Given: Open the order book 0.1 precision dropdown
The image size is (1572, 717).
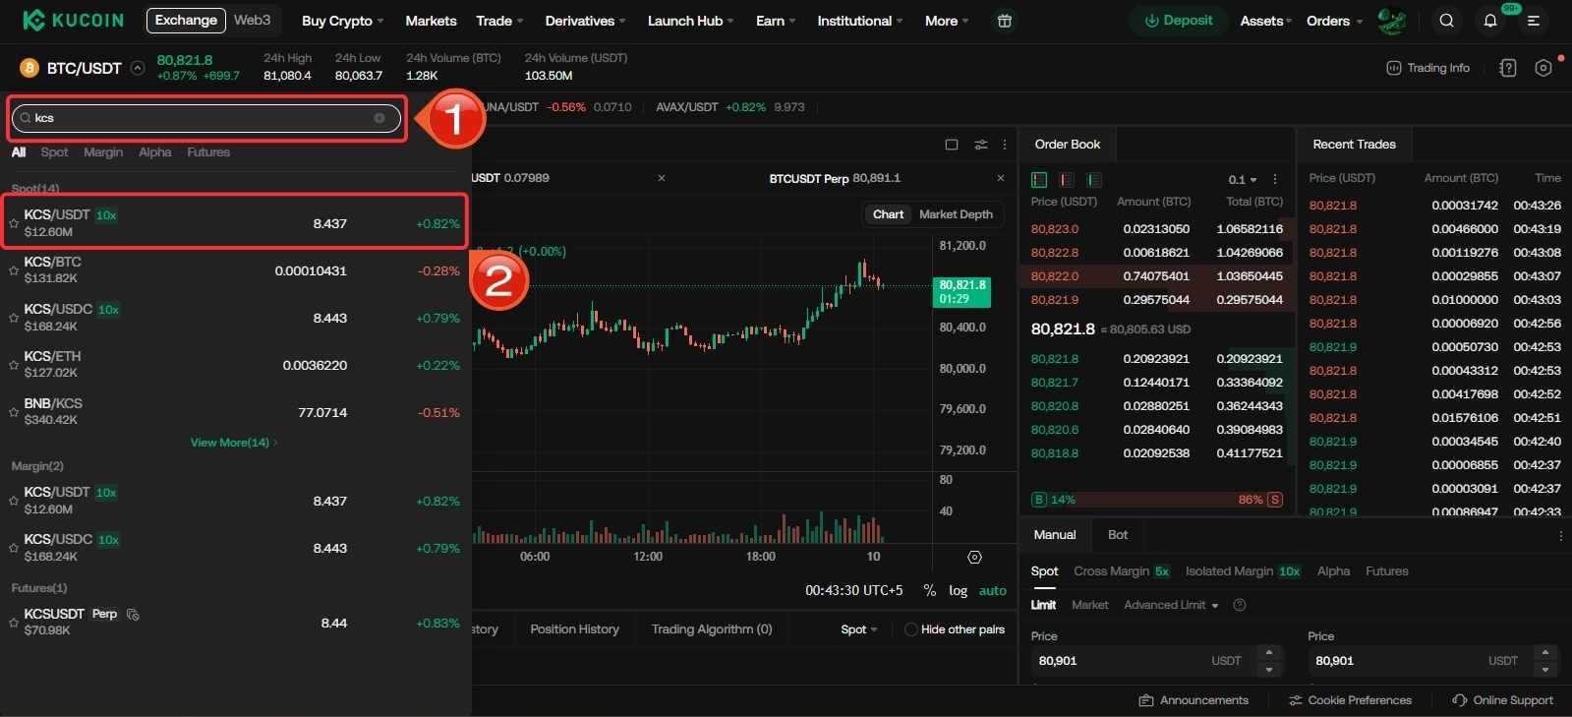Looking at the screenshot, I should pos(1242,180).
